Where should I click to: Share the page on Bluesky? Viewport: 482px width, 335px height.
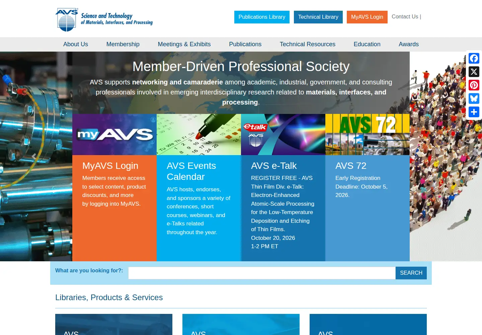pyautogui.click(x=474, y=98)
